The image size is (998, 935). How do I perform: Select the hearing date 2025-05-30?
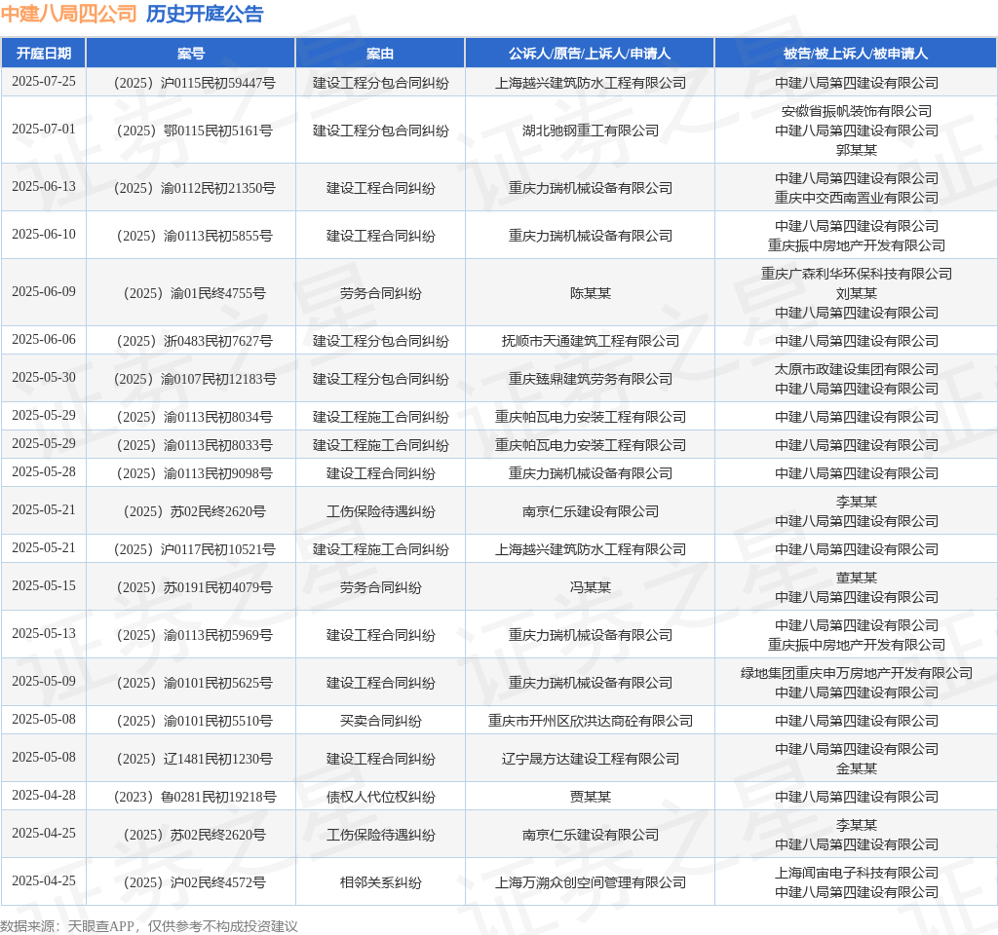pos(43,377)
